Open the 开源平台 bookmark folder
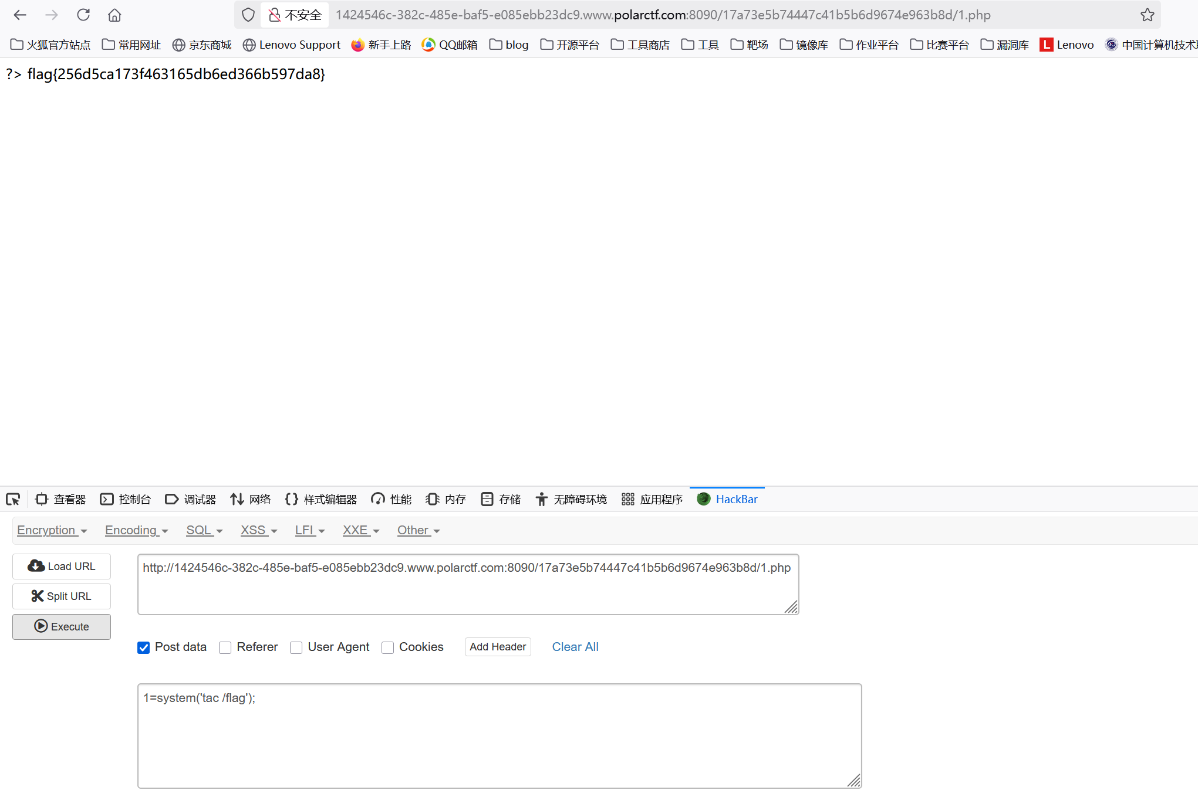 click(x=570, y=45)
